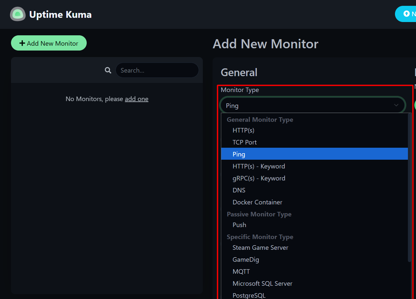Choose gRPC(s) - Keyword option
This screenshot has width=416, height=299.
tap(314, 178)
